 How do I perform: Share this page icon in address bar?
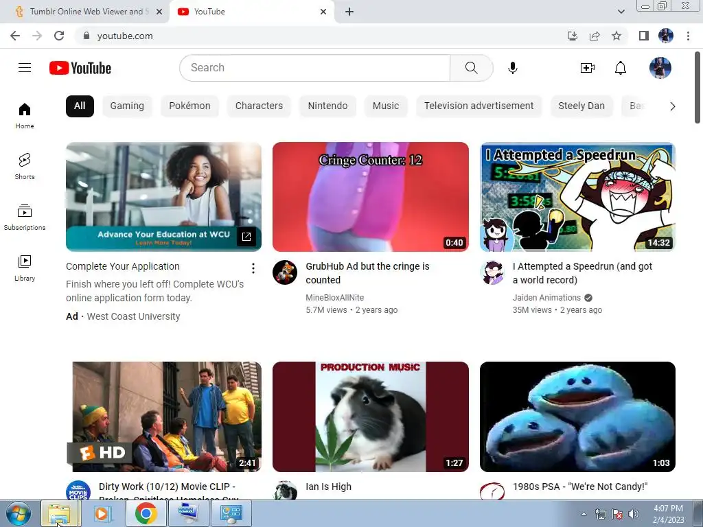(x=595, y=36)
